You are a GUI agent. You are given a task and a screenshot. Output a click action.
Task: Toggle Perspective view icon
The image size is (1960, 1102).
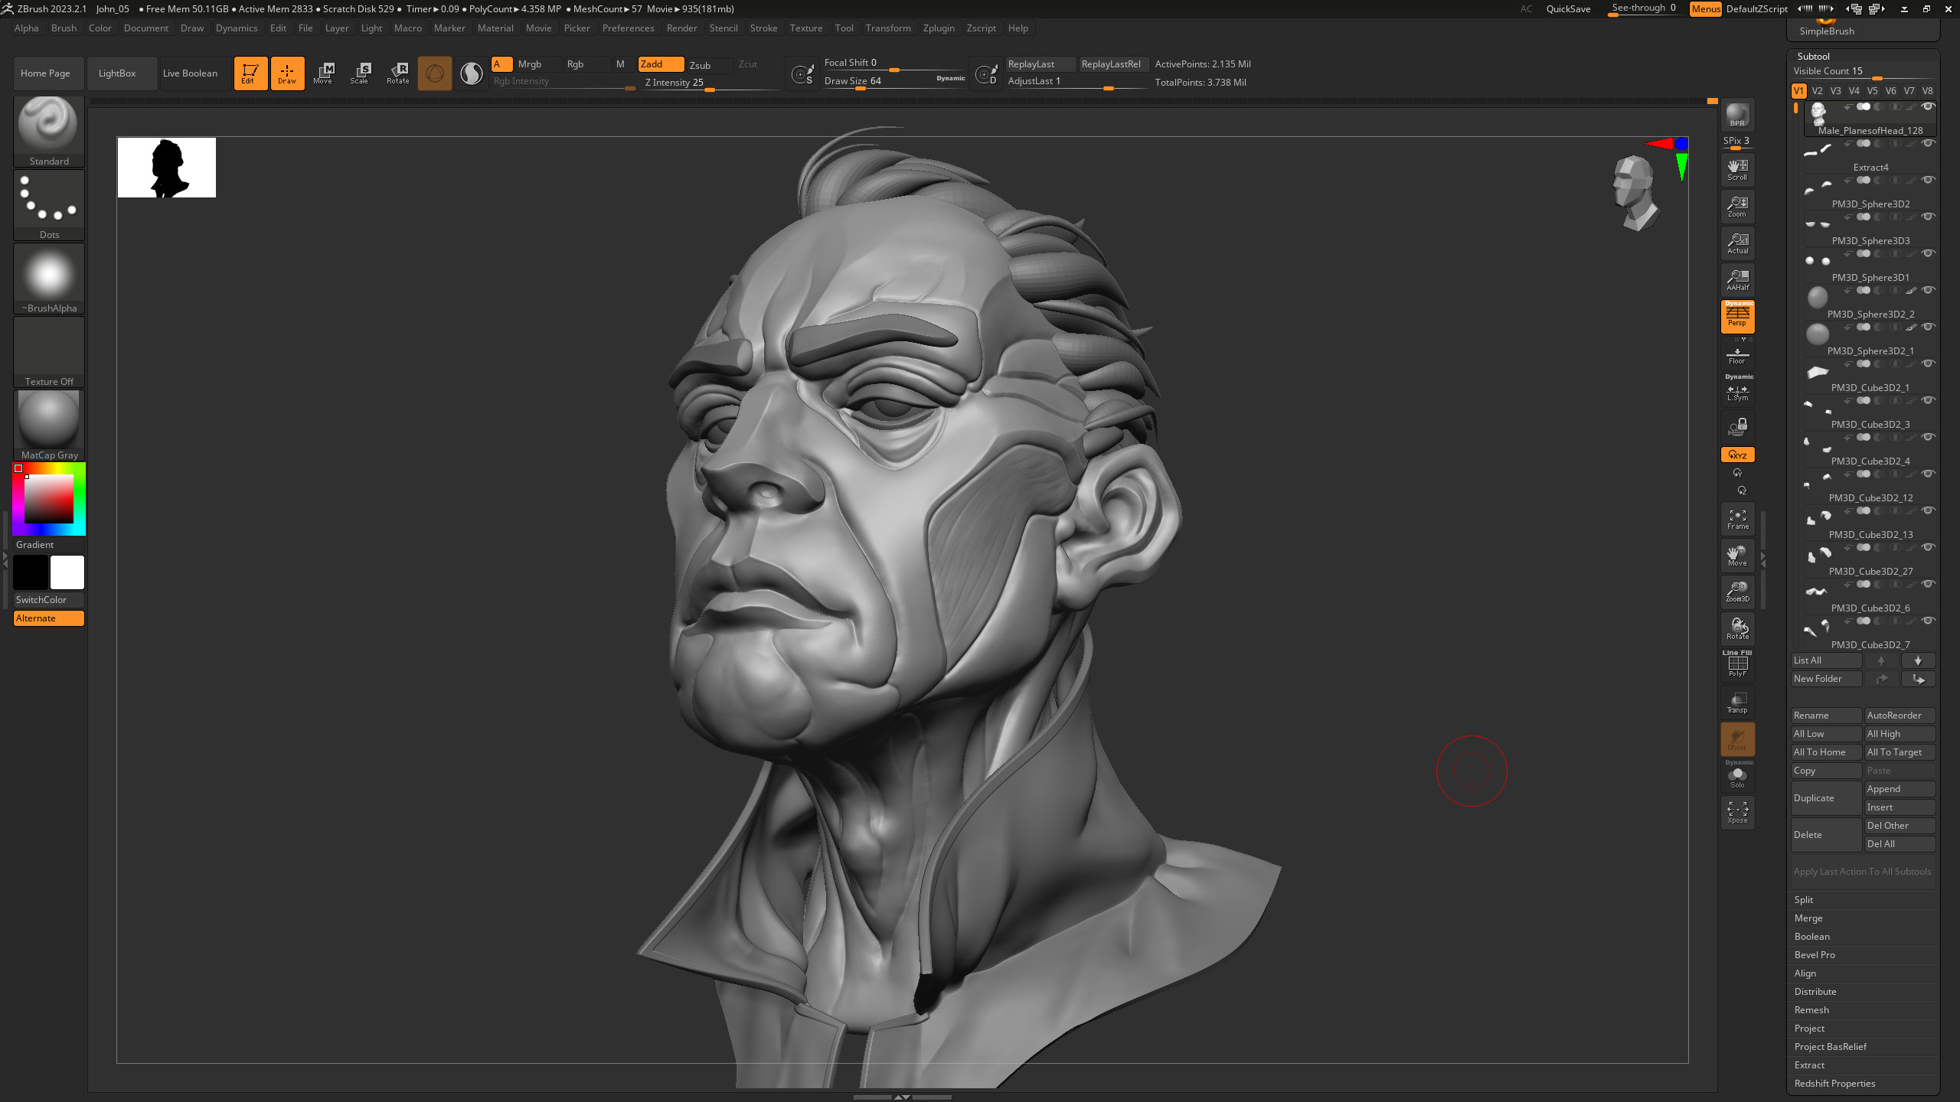click(1737, 316)
